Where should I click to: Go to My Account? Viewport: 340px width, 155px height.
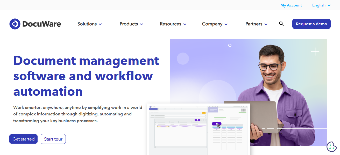291,5
